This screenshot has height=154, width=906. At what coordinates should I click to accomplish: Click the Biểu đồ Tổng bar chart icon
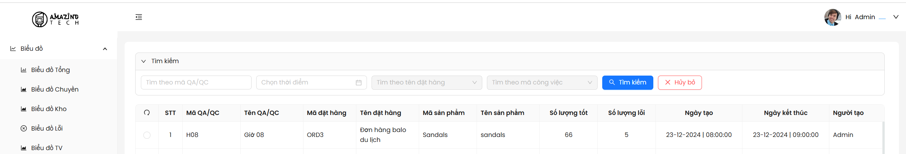click(x=24, y=70)
